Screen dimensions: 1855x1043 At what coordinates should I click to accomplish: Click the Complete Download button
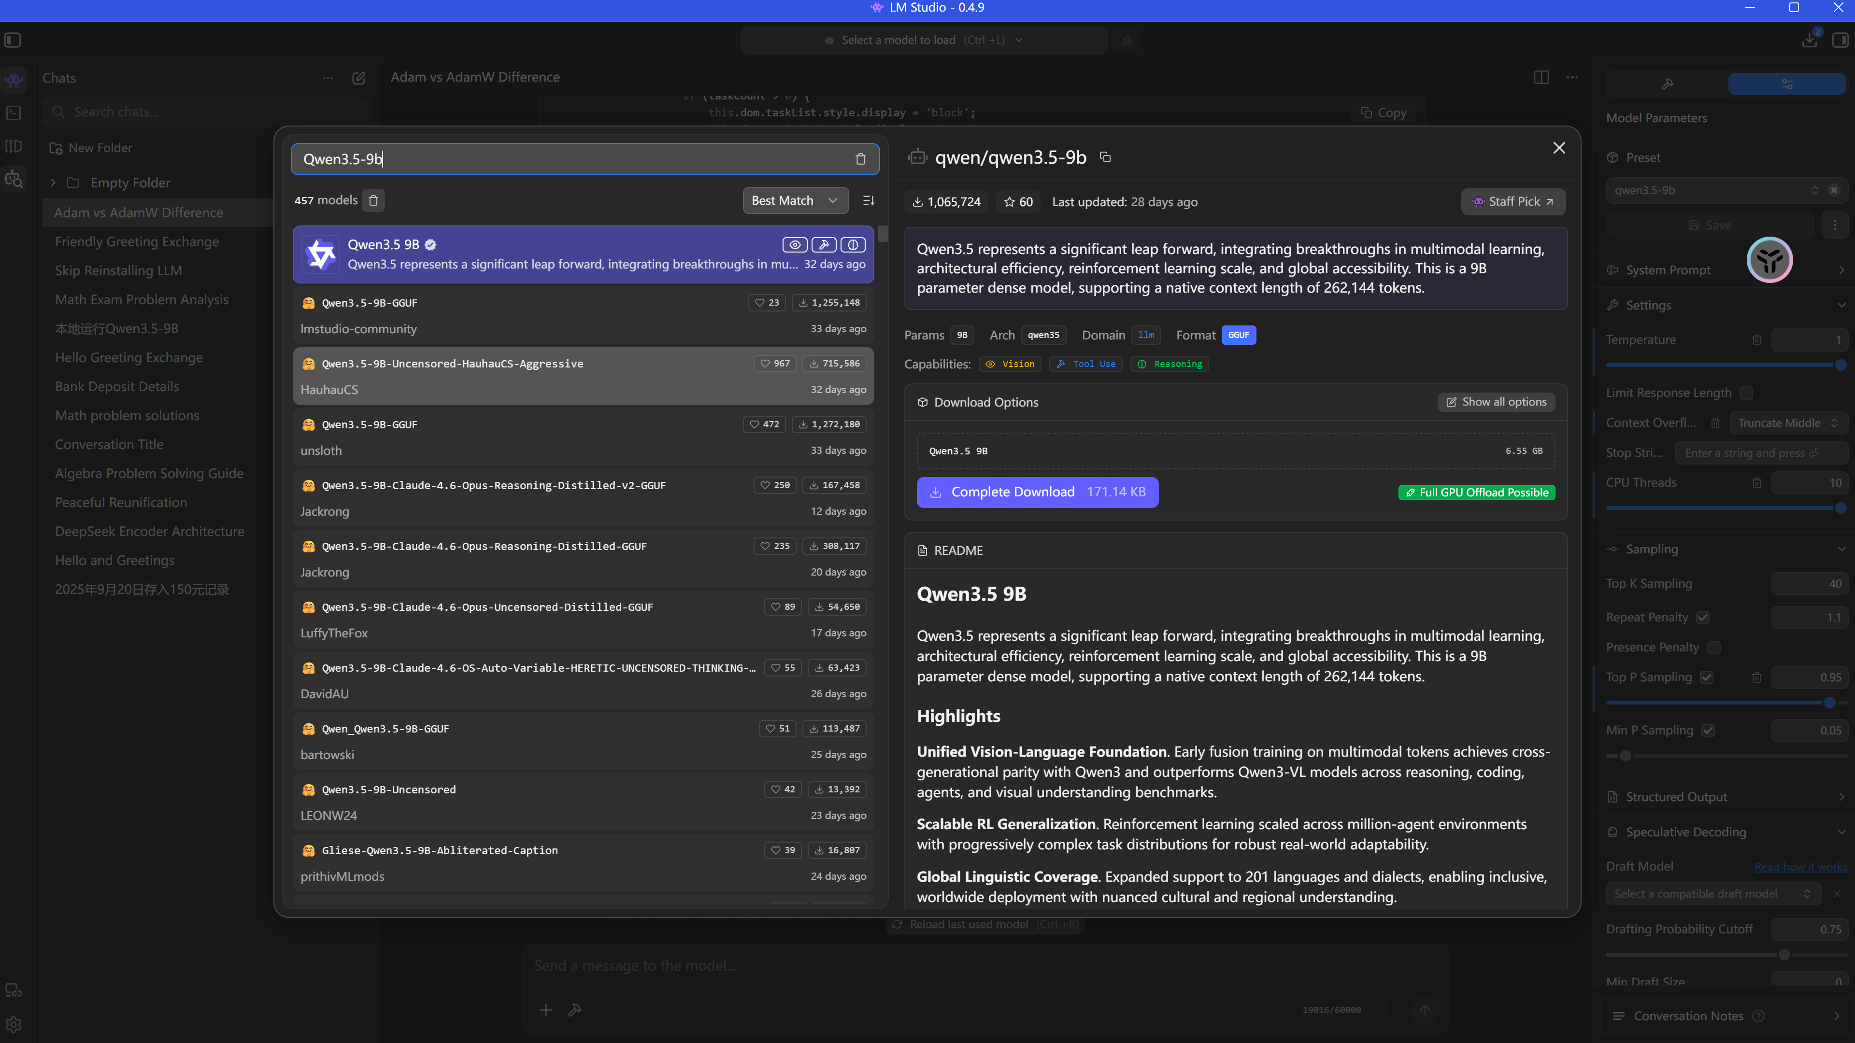coord(1038,493)
